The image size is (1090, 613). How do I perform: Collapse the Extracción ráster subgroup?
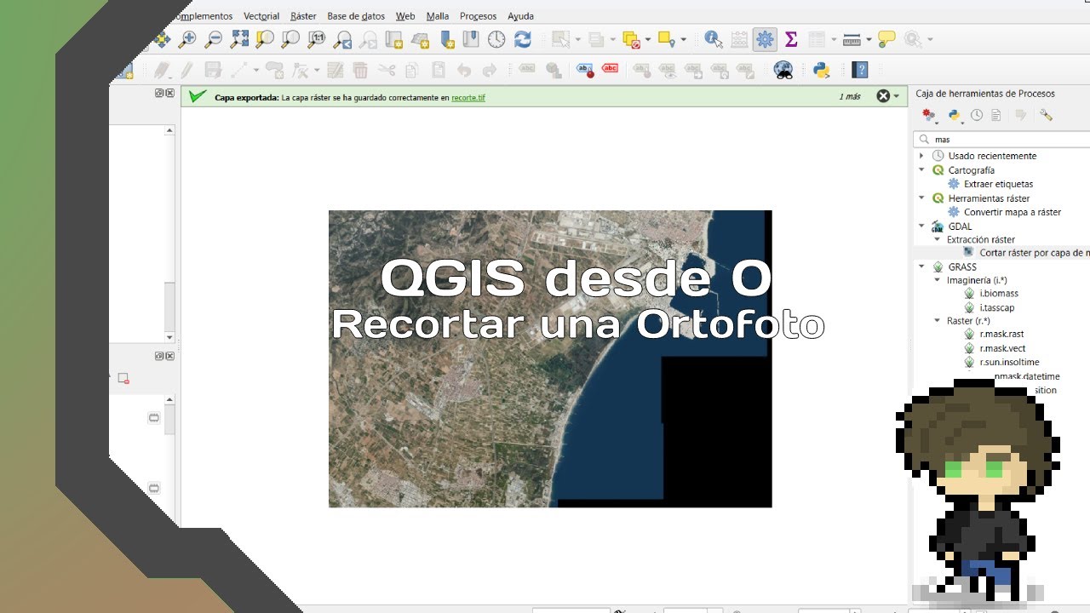click(938, 240)
